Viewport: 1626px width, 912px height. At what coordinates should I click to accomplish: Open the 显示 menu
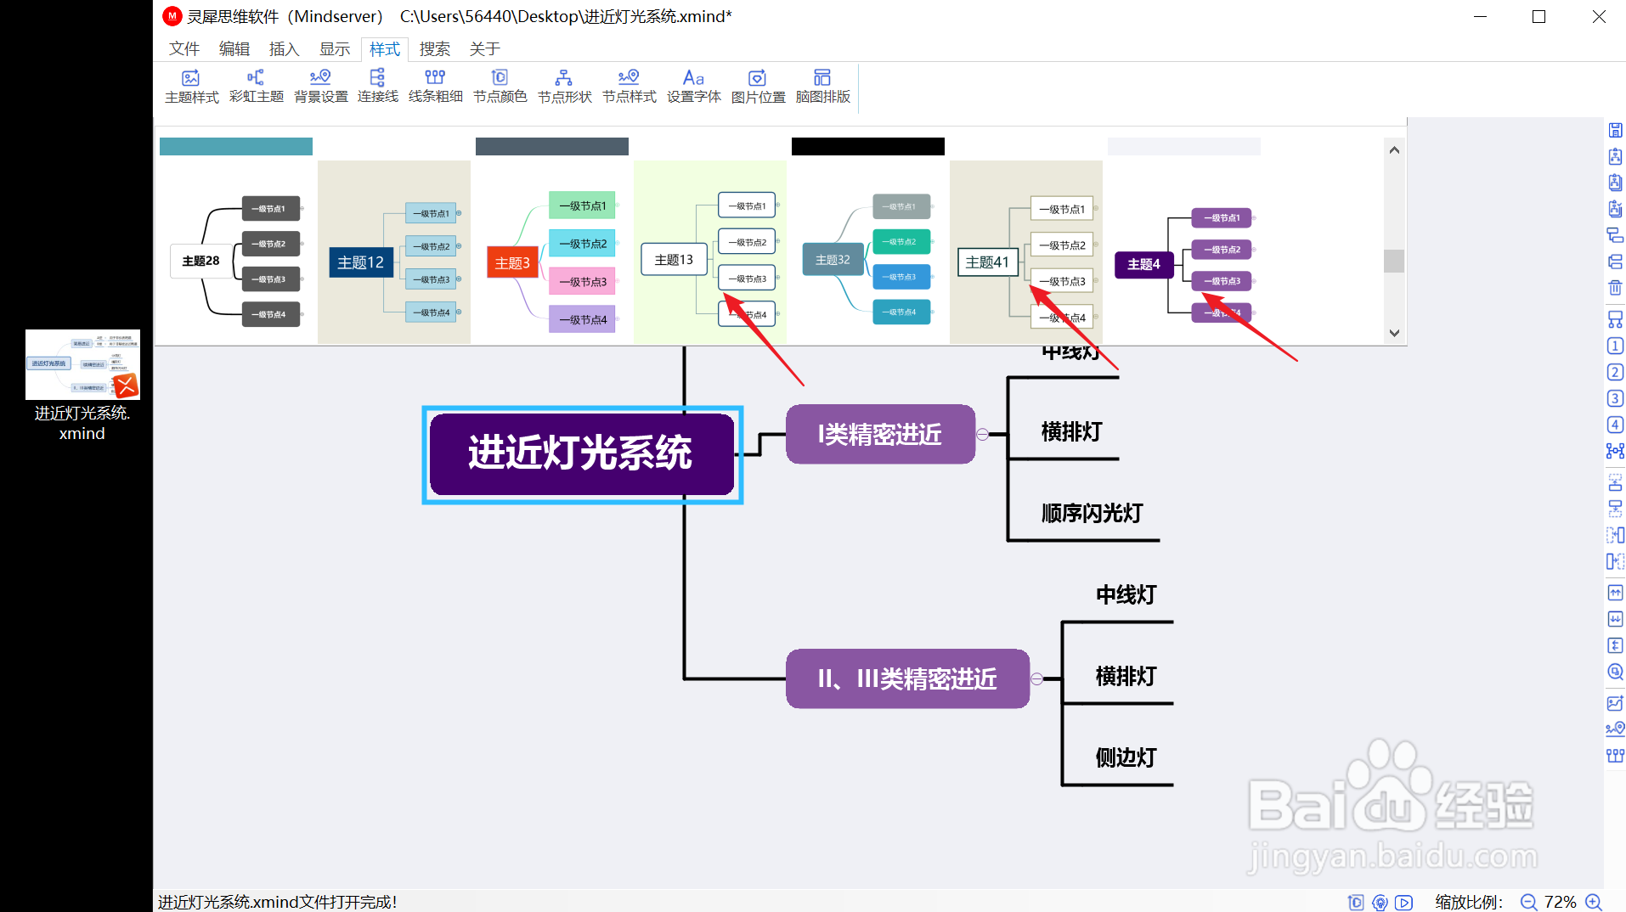(335, 49)
